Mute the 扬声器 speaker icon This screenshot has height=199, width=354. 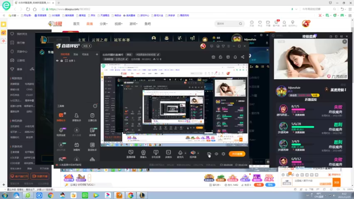coord(193,153)
